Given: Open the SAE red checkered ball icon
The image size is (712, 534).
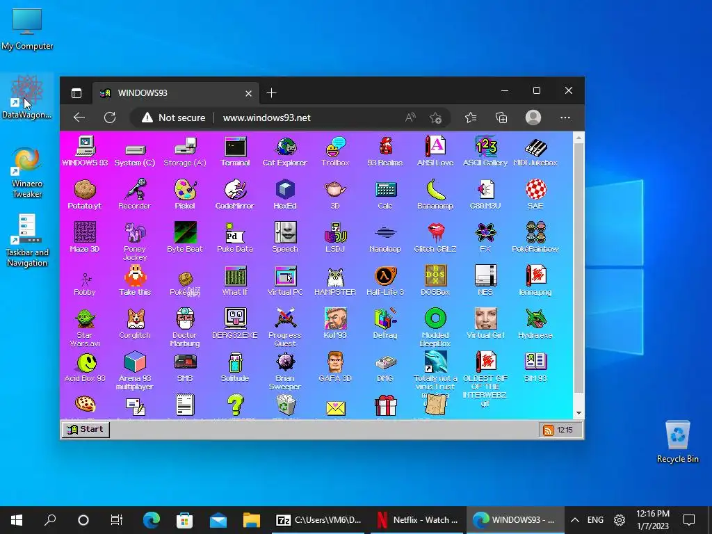Looking at the screenshot, I should click(x=535, y=195).
